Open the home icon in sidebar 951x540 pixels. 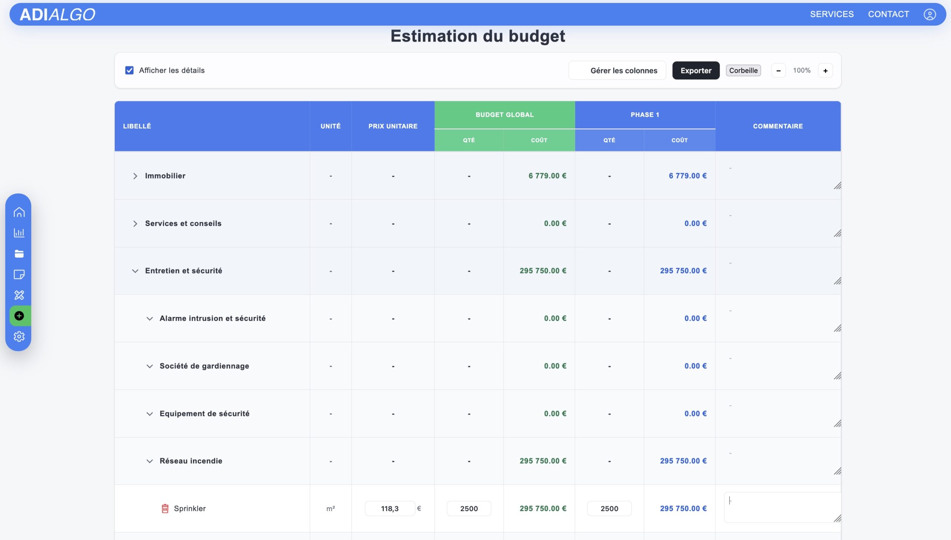[19, 212]
